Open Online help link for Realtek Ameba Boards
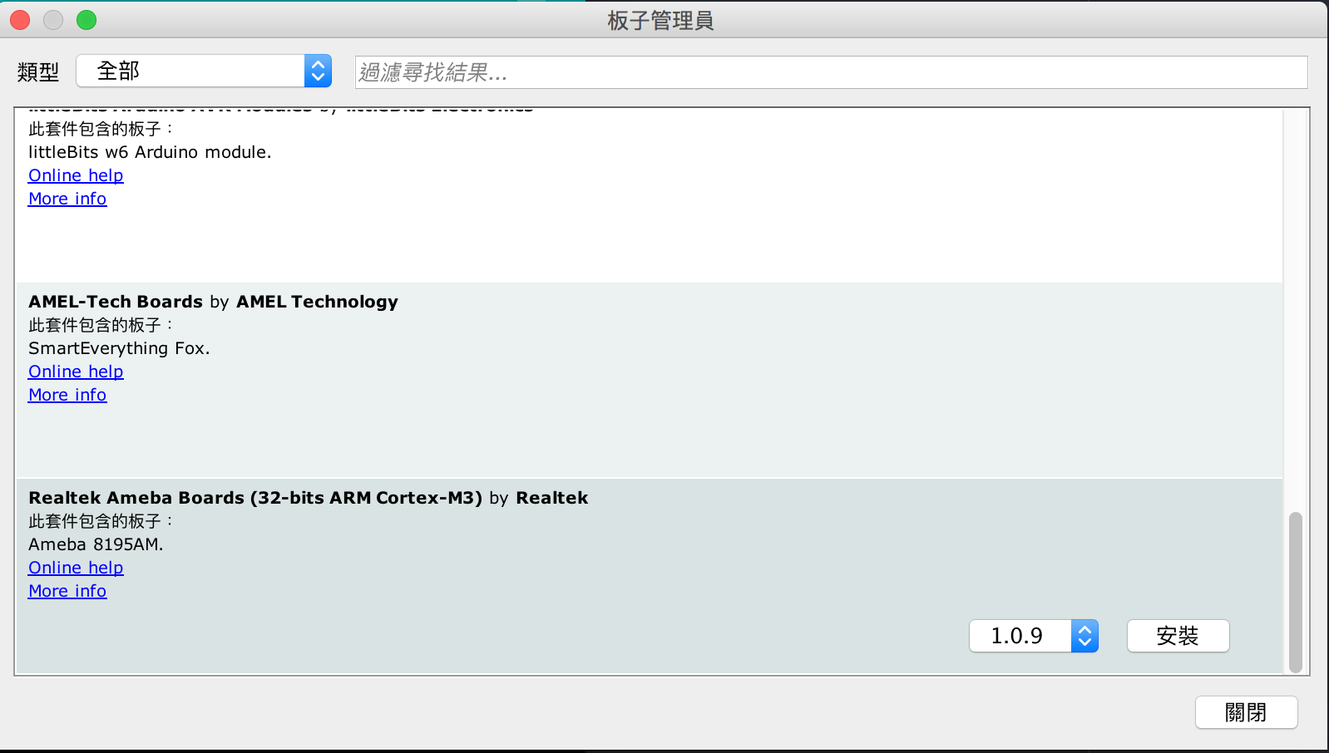The width and height of the screenshot is (1329, 753). [76, 568]
